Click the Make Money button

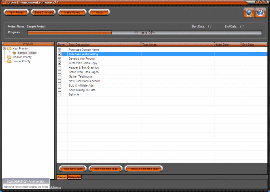click(72, 12)
